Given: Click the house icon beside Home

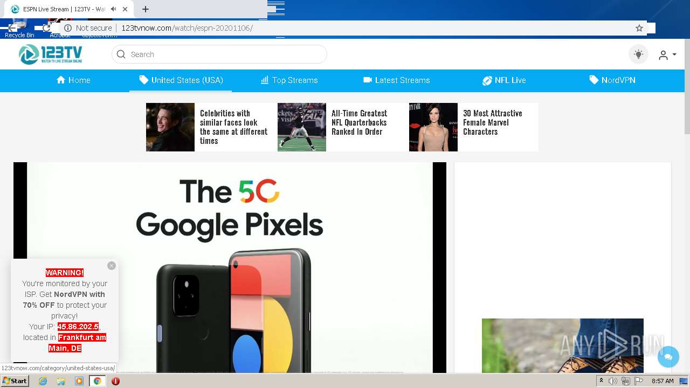Looking at the screenshot, I should 61,80.
